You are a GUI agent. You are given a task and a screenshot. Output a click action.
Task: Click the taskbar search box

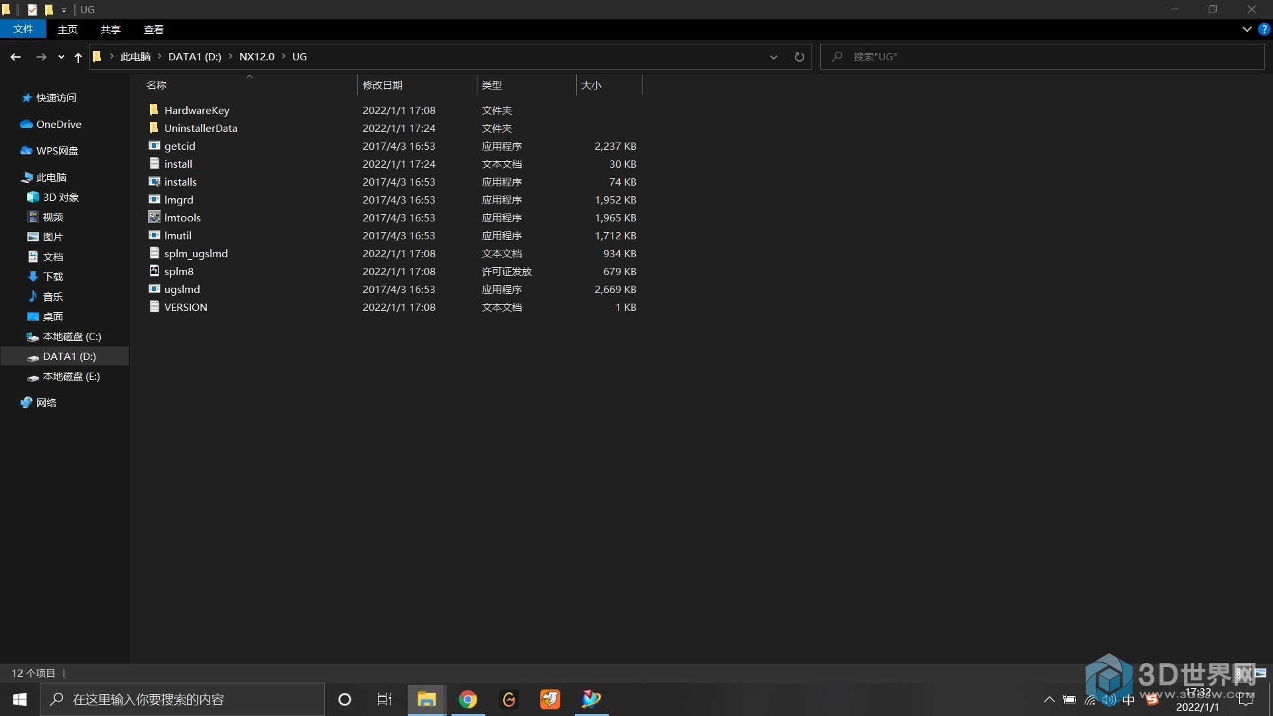tap(182, 699)
